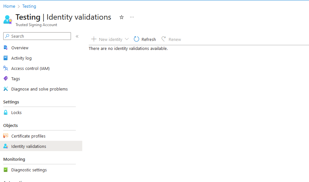Image resolution: width=309 pixels, height=182 pixels.
Task: Click the Refresh circular arrow icon
Action: click(136, 39)
